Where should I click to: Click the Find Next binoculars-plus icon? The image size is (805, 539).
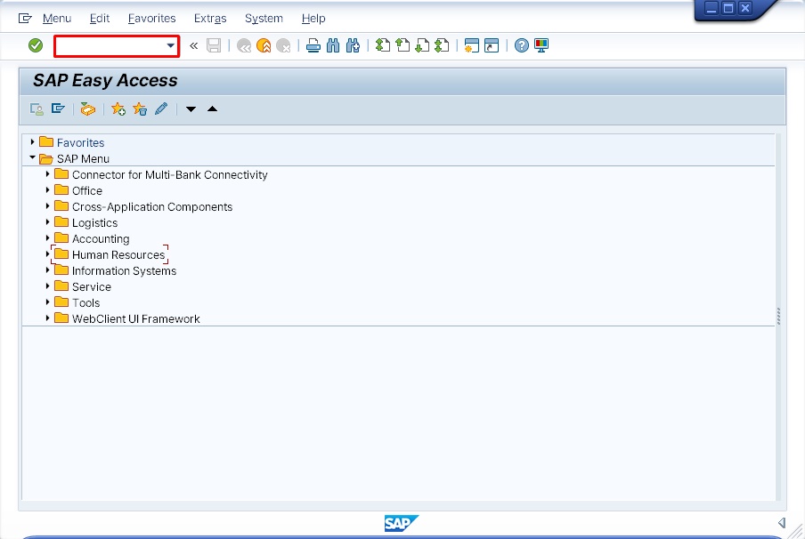pos(353,45)
